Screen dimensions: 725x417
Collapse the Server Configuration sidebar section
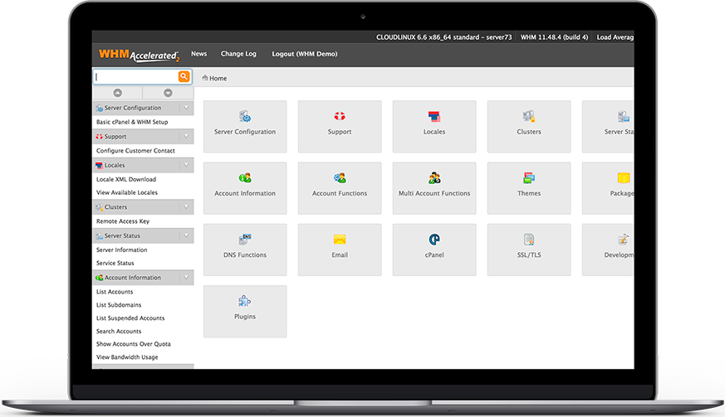click(x=186, y=108)
